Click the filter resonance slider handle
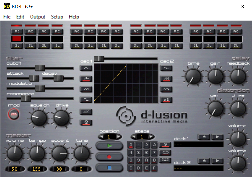 [26, 98]
